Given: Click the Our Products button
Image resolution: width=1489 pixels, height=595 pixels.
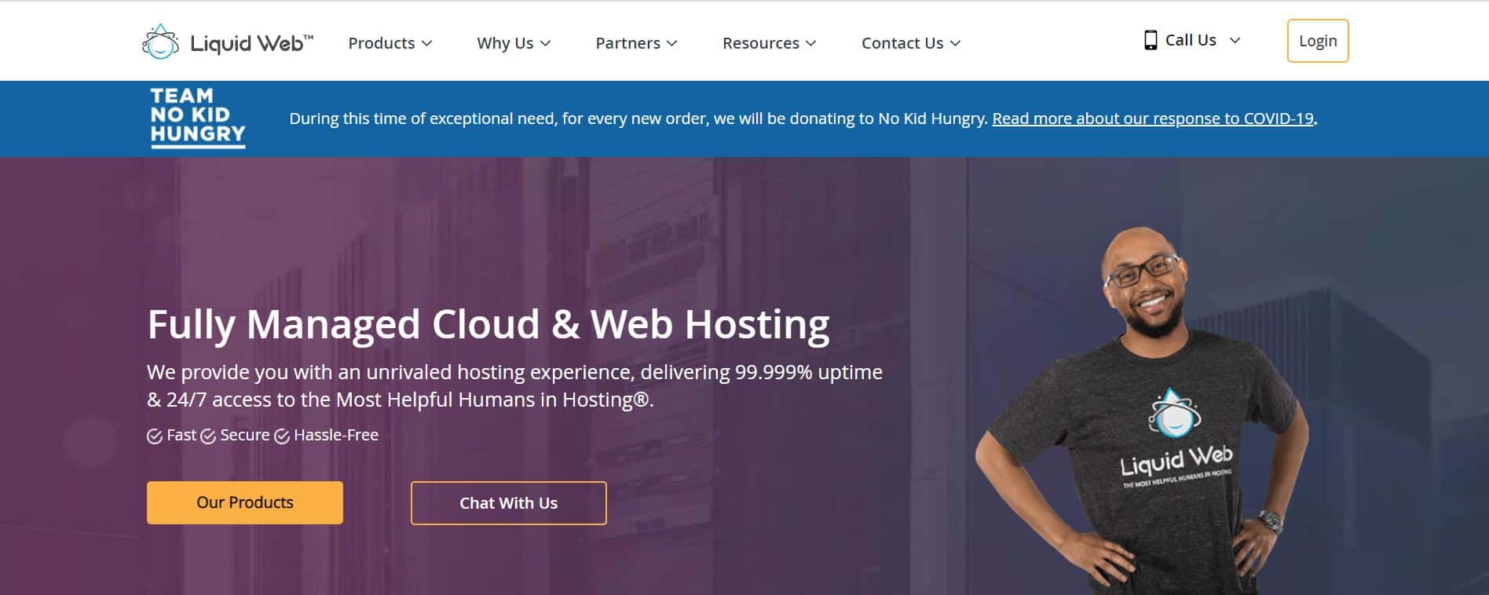Looking at the screenshot, I should point(245,502).
